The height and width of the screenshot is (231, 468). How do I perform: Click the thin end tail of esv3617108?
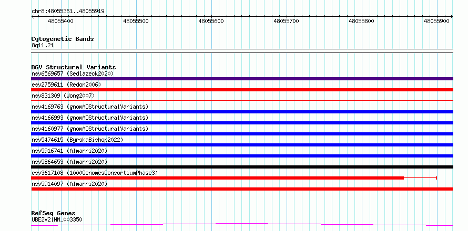[x=420, y=178]
